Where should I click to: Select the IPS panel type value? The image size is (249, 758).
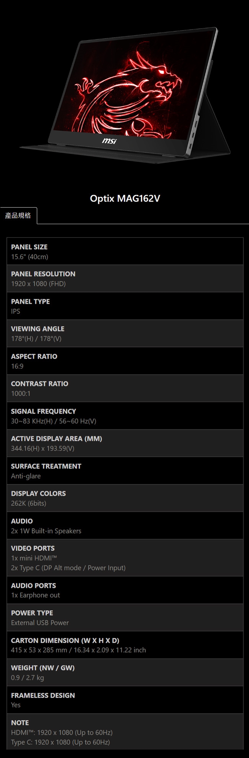16,311
